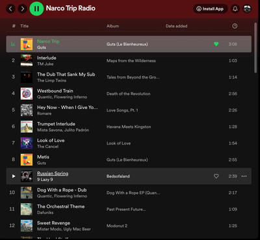Image resolution: width=260 pixels, height=240 pixels.
Task: Go back with the left arrow button
Action: pos(10,8)
